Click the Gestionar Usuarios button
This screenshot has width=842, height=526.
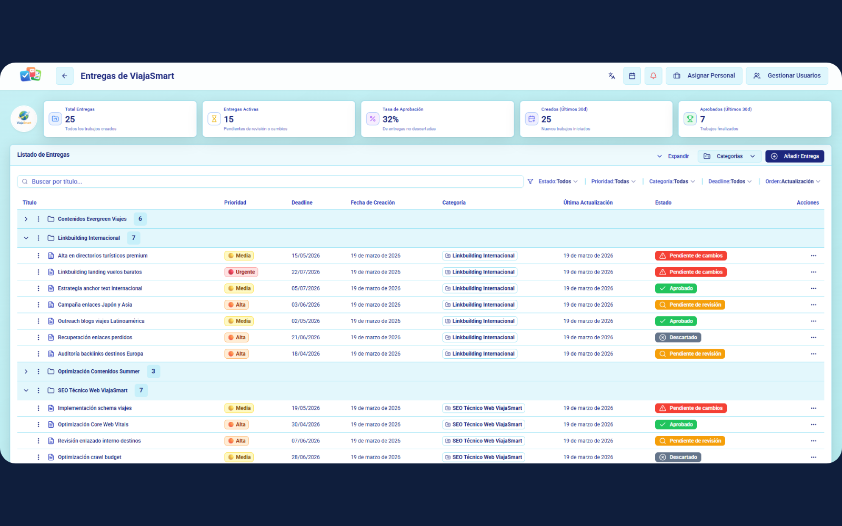point(787,76)
